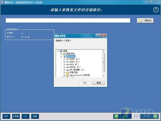
Task: Choose WINXP (C:) label in tree
Action: 74,59
